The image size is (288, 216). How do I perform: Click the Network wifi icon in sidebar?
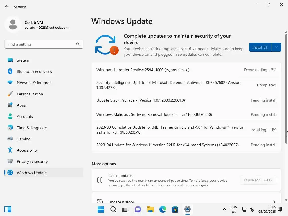[x=10, y=82]
